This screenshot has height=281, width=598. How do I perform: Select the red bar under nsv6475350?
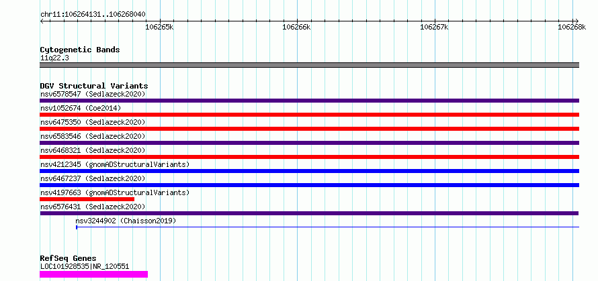coord(309,129)
